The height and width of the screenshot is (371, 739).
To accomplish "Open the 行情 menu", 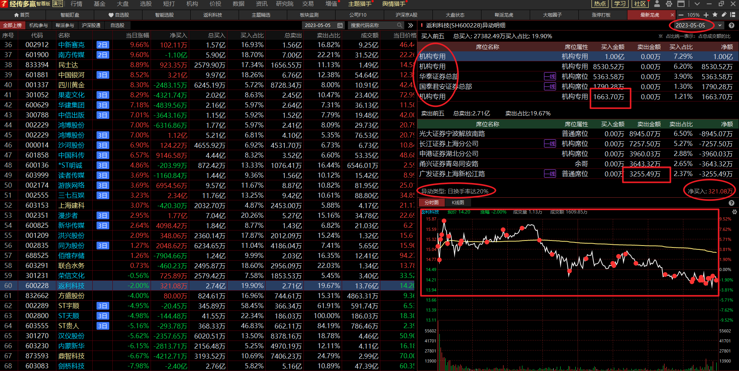I will pos(76,4).
